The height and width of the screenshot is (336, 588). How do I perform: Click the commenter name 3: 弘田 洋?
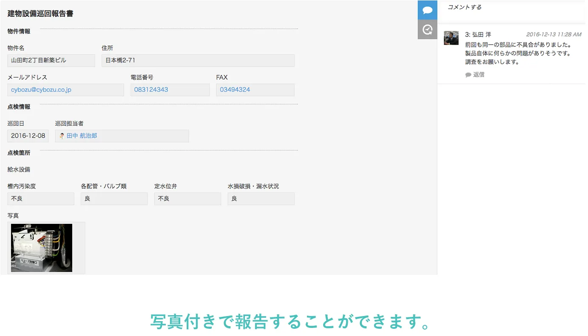pos(478,34)
